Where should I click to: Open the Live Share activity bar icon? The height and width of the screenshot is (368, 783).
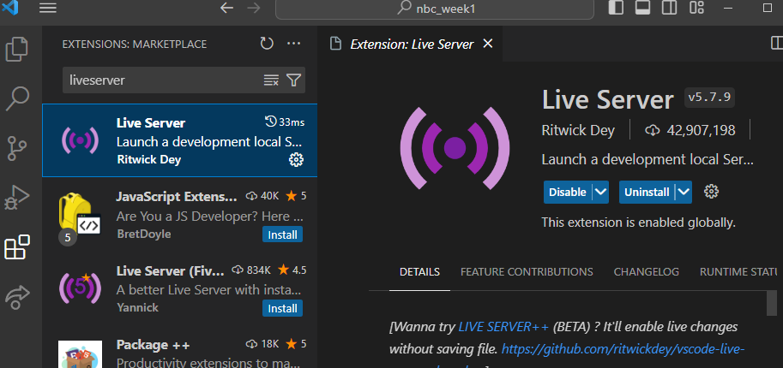(17, 296)
